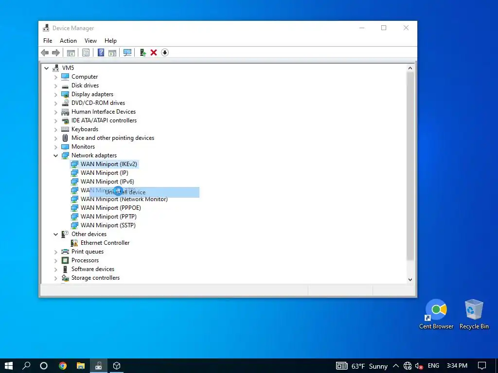
Task: Open Chrome from the taskbar
Action: pyautogui.click(x=63, y=366)
